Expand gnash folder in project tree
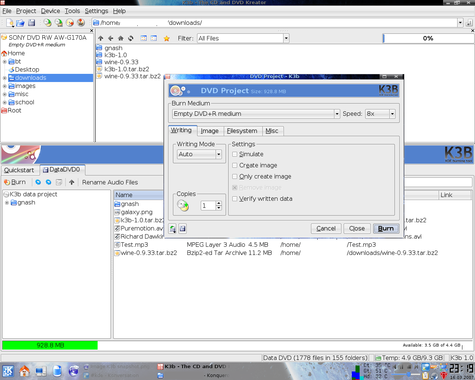 [x=7, y=203]
